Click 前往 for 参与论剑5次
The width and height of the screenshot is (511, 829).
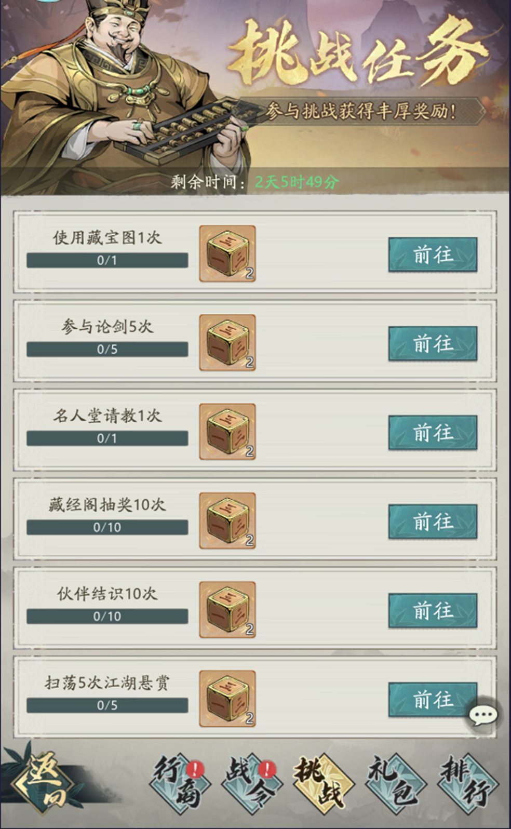433,343
